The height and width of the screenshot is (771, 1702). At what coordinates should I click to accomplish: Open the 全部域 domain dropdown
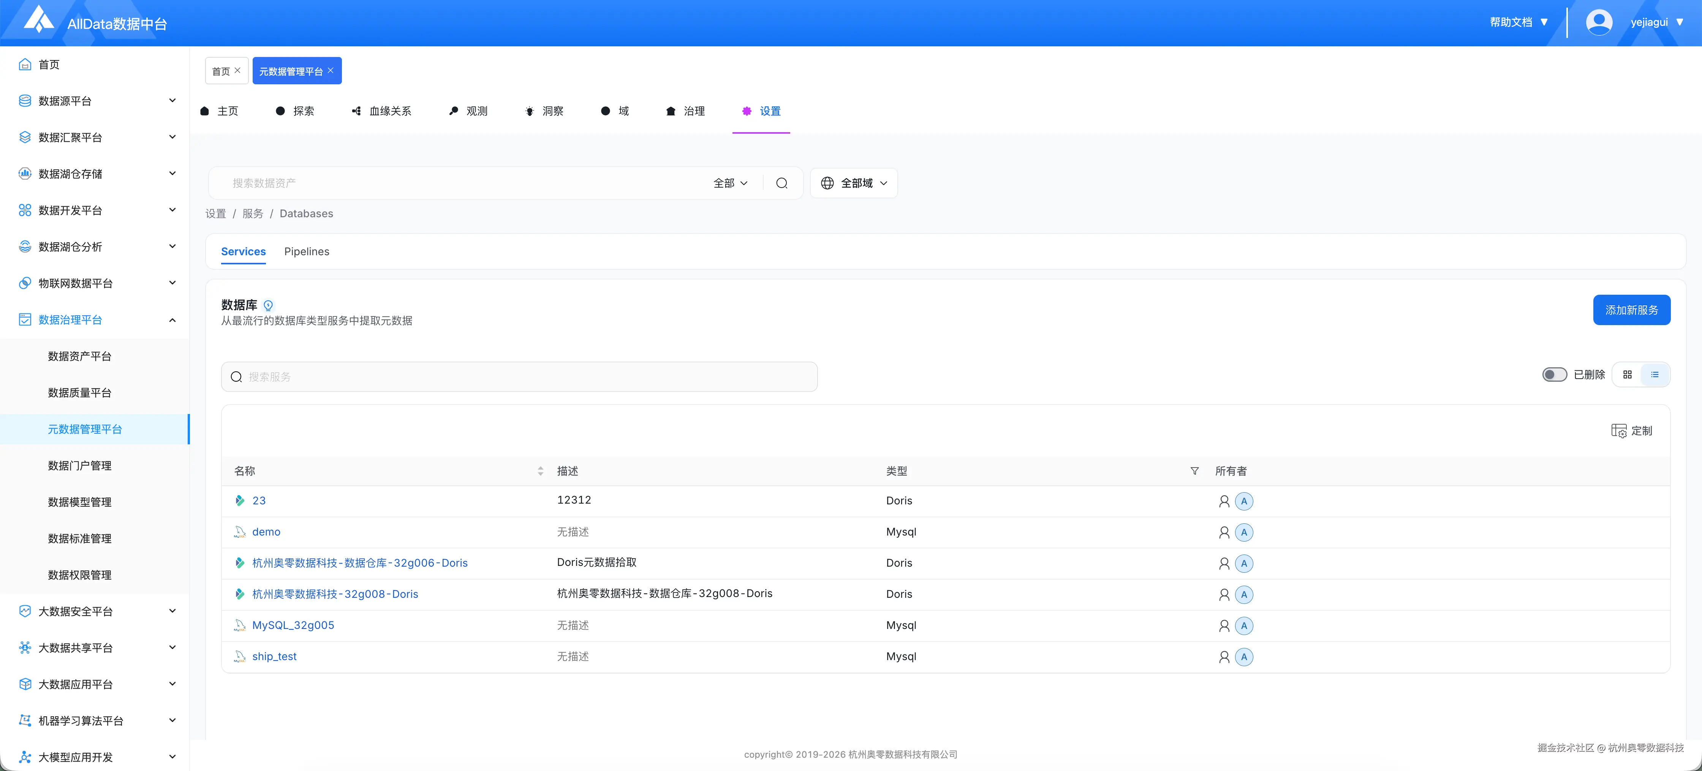click(x=854, y=183)
